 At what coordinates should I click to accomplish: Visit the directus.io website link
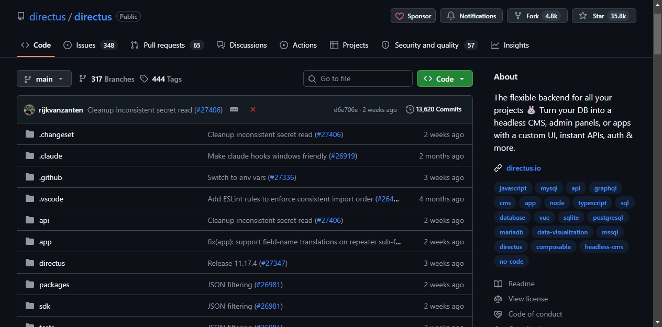click(x=523, y=168)
